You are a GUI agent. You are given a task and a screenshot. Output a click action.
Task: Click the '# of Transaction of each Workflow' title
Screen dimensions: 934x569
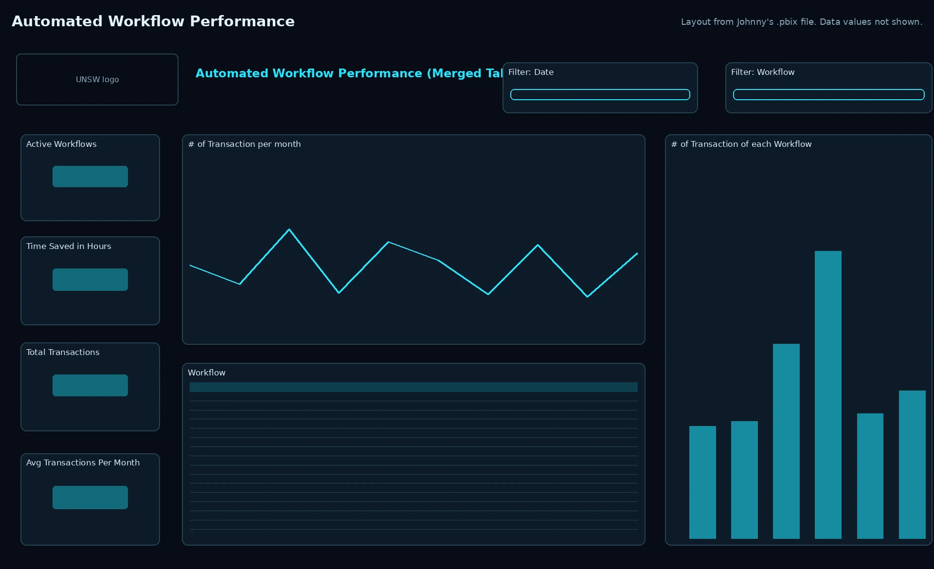(741, 144)
